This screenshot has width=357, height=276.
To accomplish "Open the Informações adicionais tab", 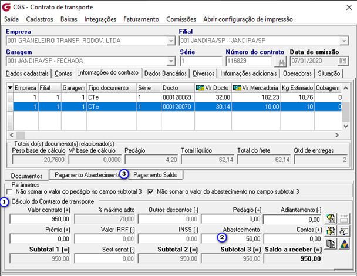I will click(248, 73).
